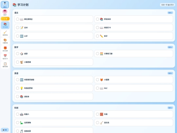Select the 读绘本 task text
The width and height of the screenshot is (177, 133).
click(x=27, y=97)
